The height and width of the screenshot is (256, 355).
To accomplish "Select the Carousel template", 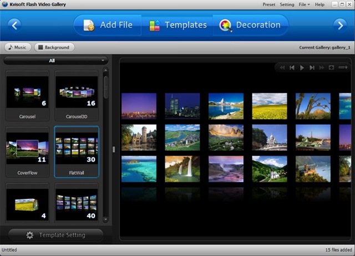I will pos(27,96).
